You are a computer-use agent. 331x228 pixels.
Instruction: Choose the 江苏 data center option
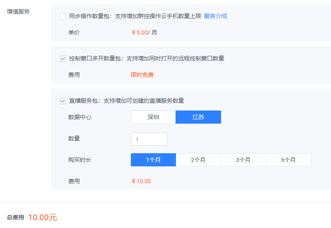pyautogui.click(x=198, y=117)
